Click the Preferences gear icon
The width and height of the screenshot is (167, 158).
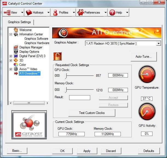[x=81, y=13]
